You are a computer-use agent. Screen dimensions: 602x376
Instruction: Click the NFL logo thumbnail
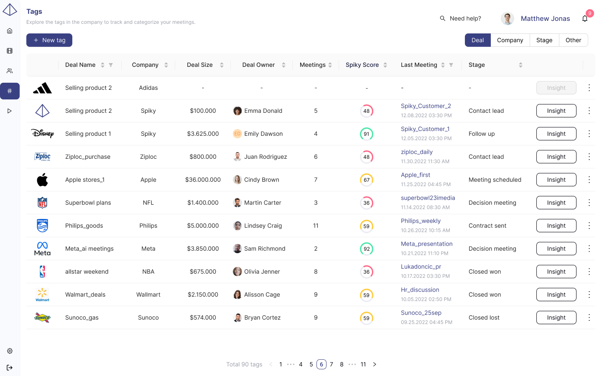point(42,203)
